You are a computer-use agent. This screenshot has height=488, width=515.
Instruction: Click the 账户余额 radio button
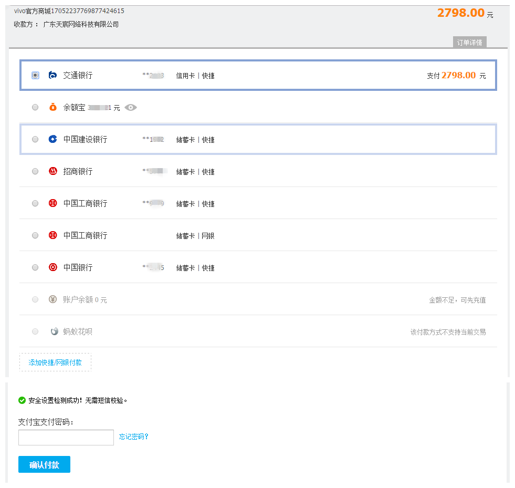[x=35, y=299]
